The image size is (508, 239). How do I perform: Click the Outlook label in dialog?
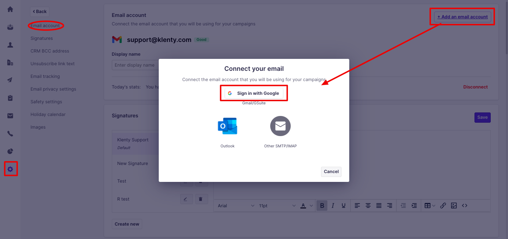click(228, 146)
